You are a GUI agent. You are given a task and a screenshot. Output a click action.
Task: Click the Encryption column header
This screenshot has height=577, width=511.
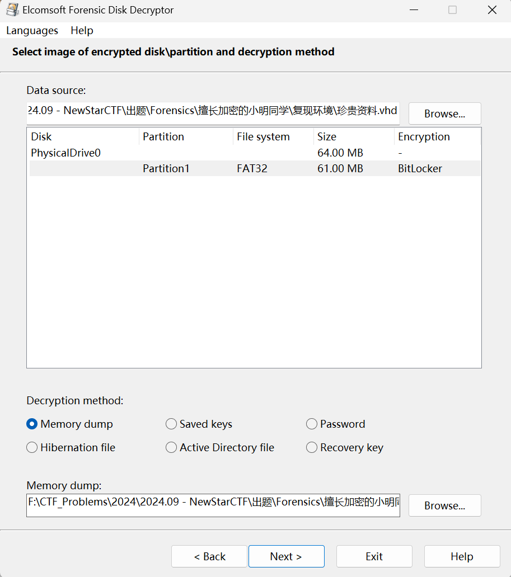point(437,136)
